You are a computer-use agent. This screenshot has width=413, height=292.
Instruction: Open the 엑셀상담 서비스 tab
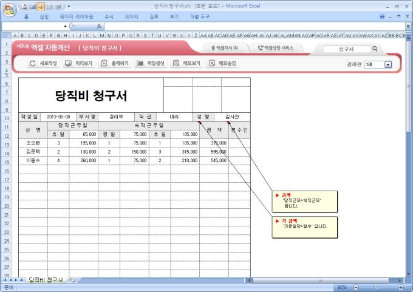(276, 48)
